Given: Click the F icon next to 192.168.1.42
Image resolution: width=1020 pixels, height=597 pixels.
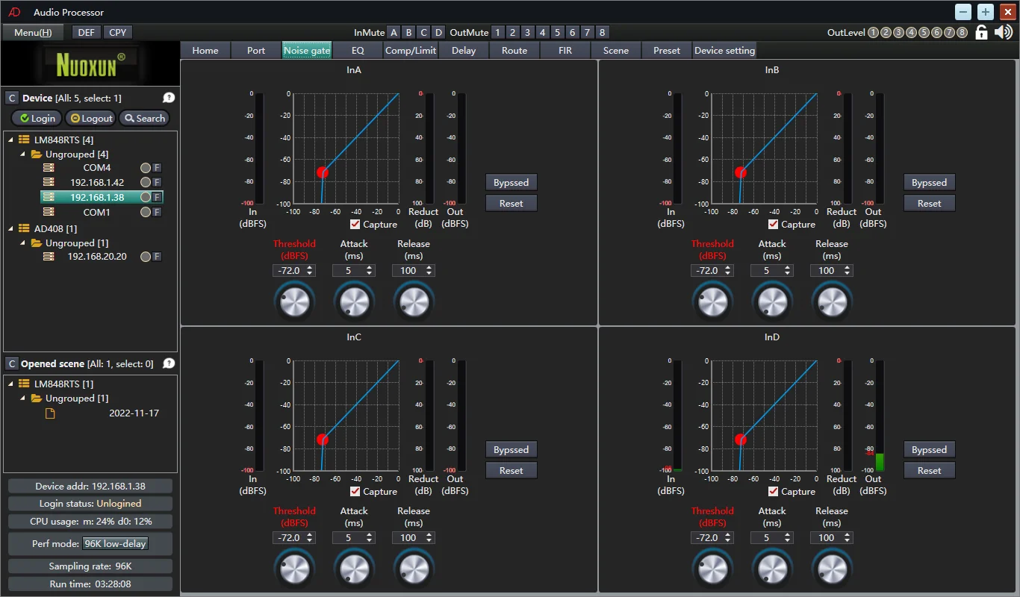Looking at the screenshot, I should coord(157,182).
